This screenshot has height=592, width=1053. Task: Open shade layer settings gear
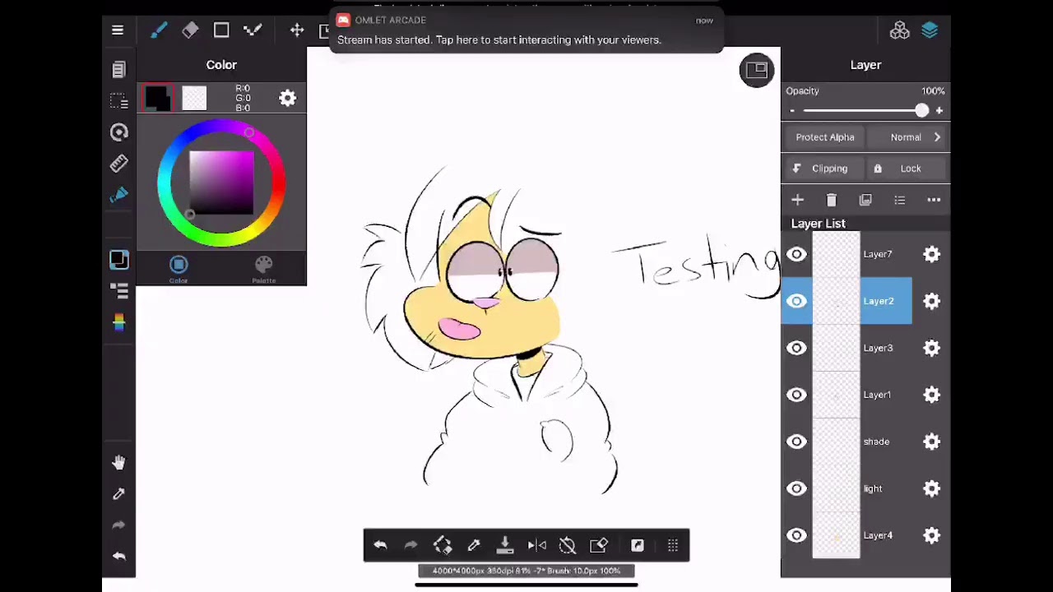click(931, 442)
